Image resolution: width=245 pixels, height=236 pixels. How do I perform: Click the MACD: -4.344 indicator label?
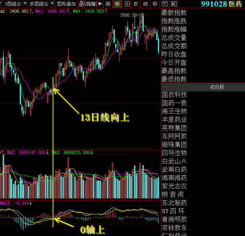[x=16, y=203]
